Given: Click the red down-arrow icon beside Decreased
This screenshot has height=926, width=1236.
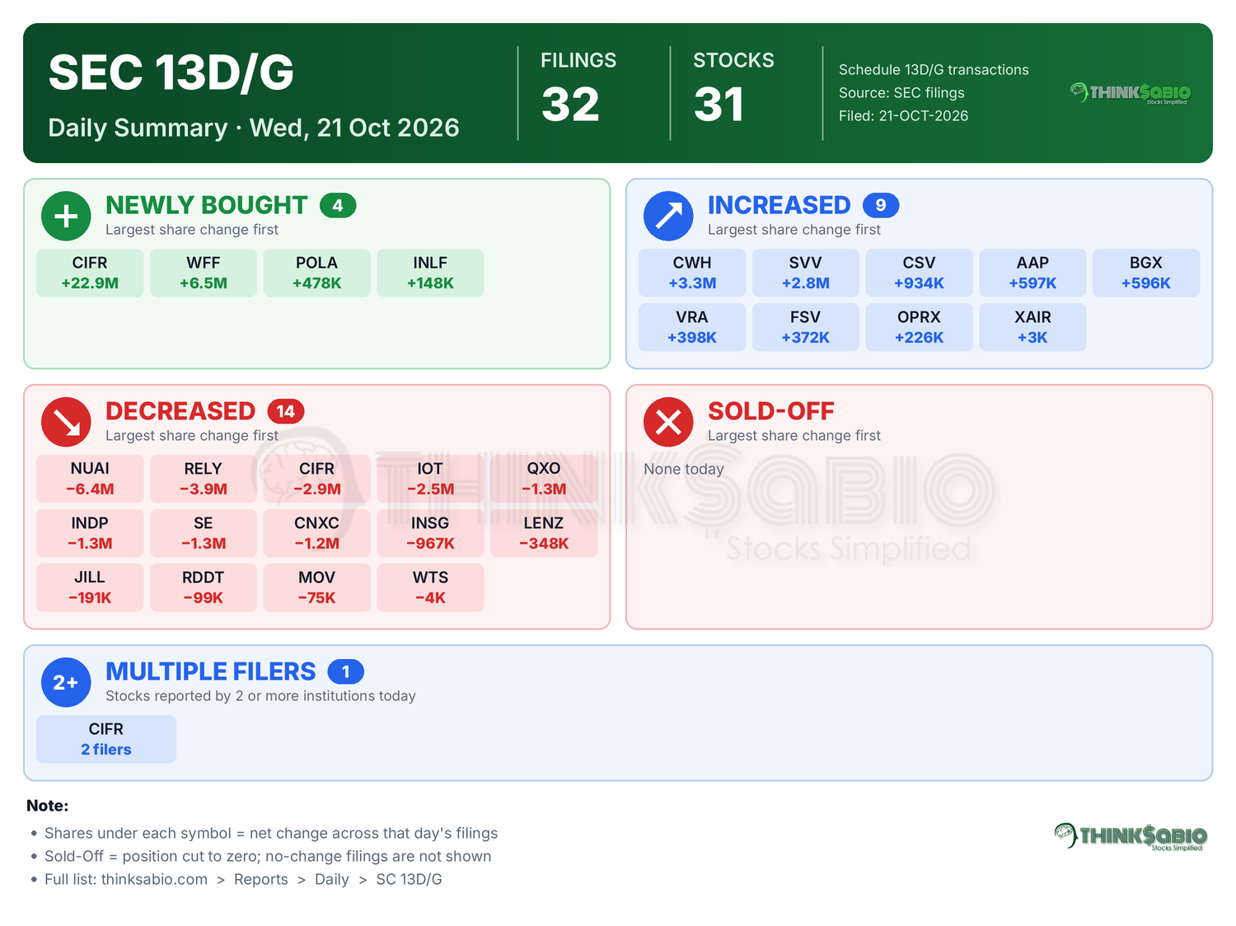Looking at the screenshot, I should tap(66, 422).
